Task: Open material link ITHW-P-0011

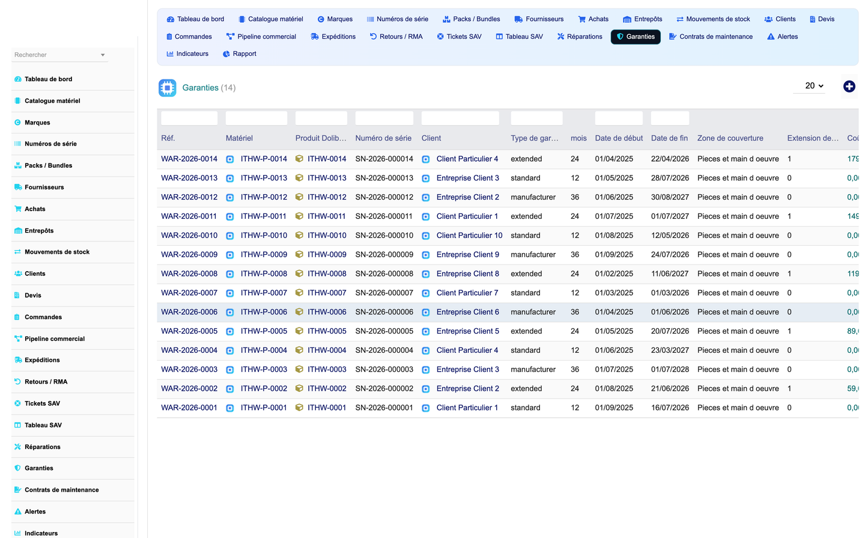Action: coord(264,216)
